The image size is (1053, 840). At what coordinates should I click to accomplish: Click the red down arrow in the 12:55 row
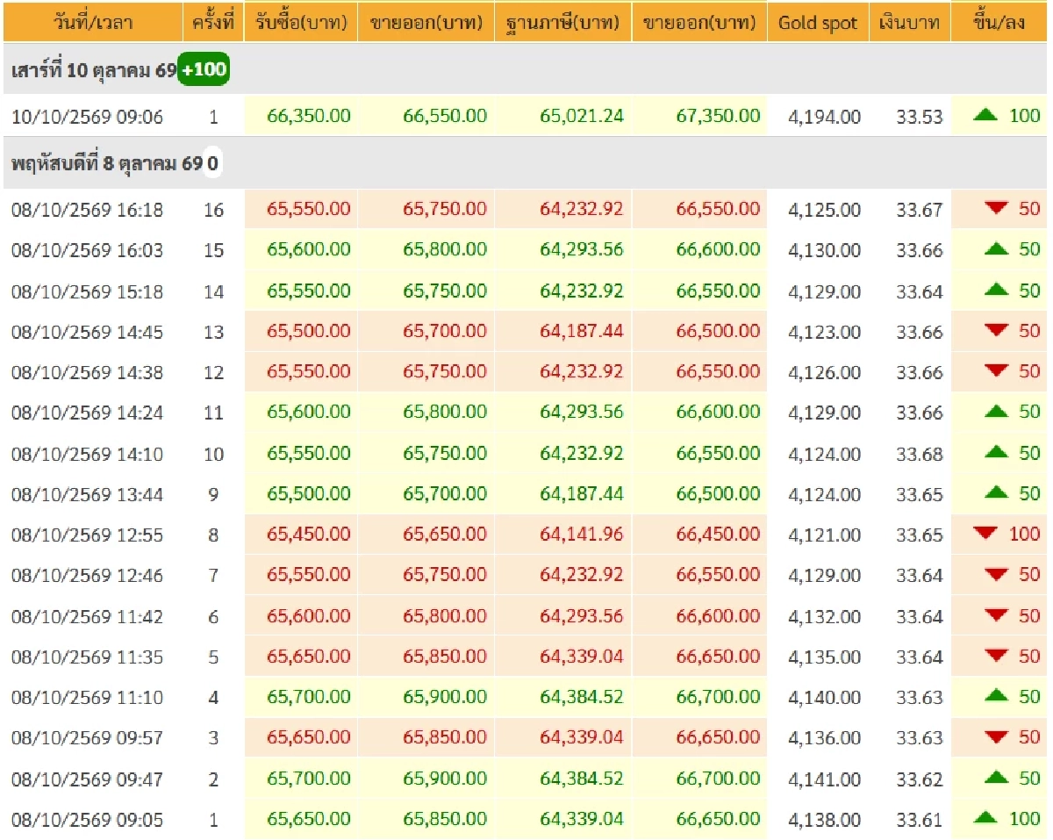click(986, 533)
